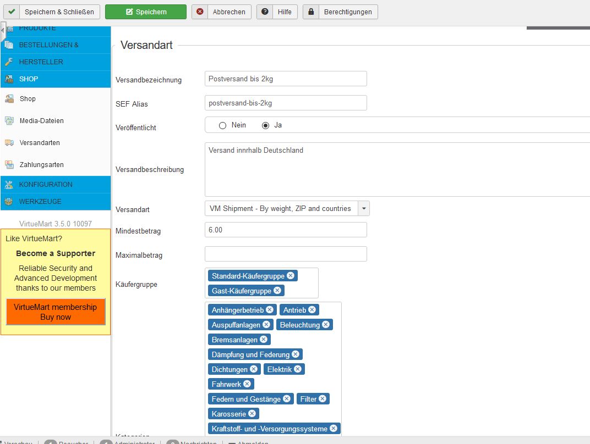This screenshot has height=444, width=590.
Task: Select the Nein radio button
Action: tap(223, 125)
